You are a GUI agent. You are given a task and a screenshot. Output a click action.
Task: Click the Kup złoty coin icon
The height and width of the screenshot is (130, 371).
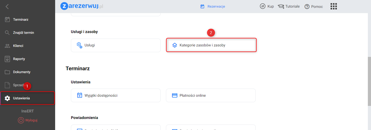coord(262,6)
